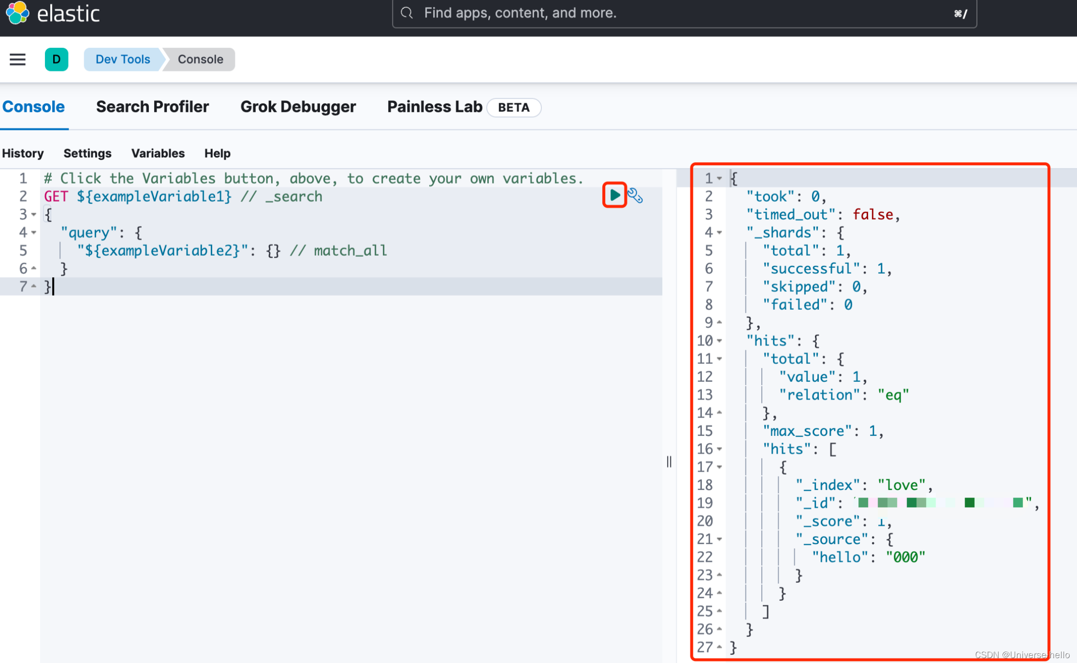Click the search magnifier icon
The height and width of the screenshot is (663, 1077).
[x=406, y=13]
